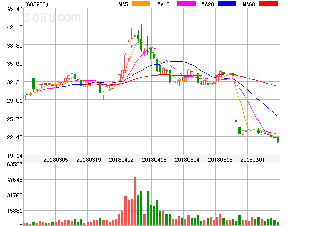Click the 20180402 date label

click(121, 160)
